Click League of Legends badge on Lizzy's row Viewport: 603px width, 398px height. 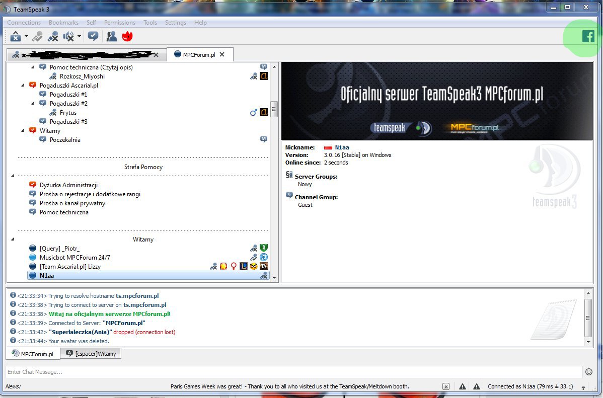[x=244, y=266]
